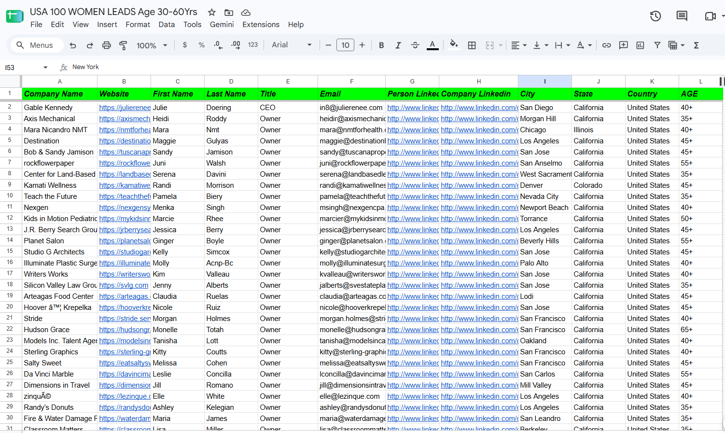Click the move to folder icon

coord(229,13)
